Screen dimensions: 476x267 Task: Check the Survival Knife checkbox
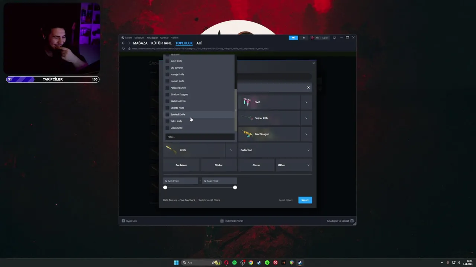pyautogui.click(x=167, y=115)
